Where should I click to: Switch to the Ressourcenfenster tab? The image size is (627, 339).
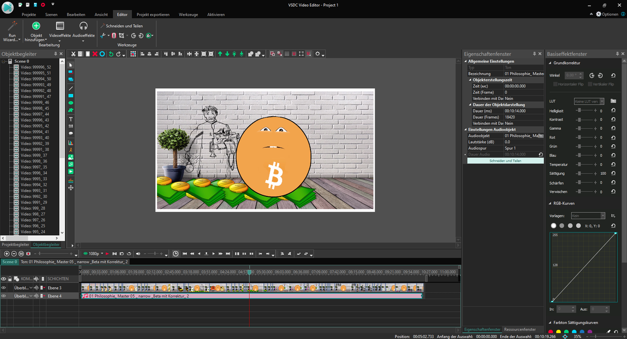(520, 329)
